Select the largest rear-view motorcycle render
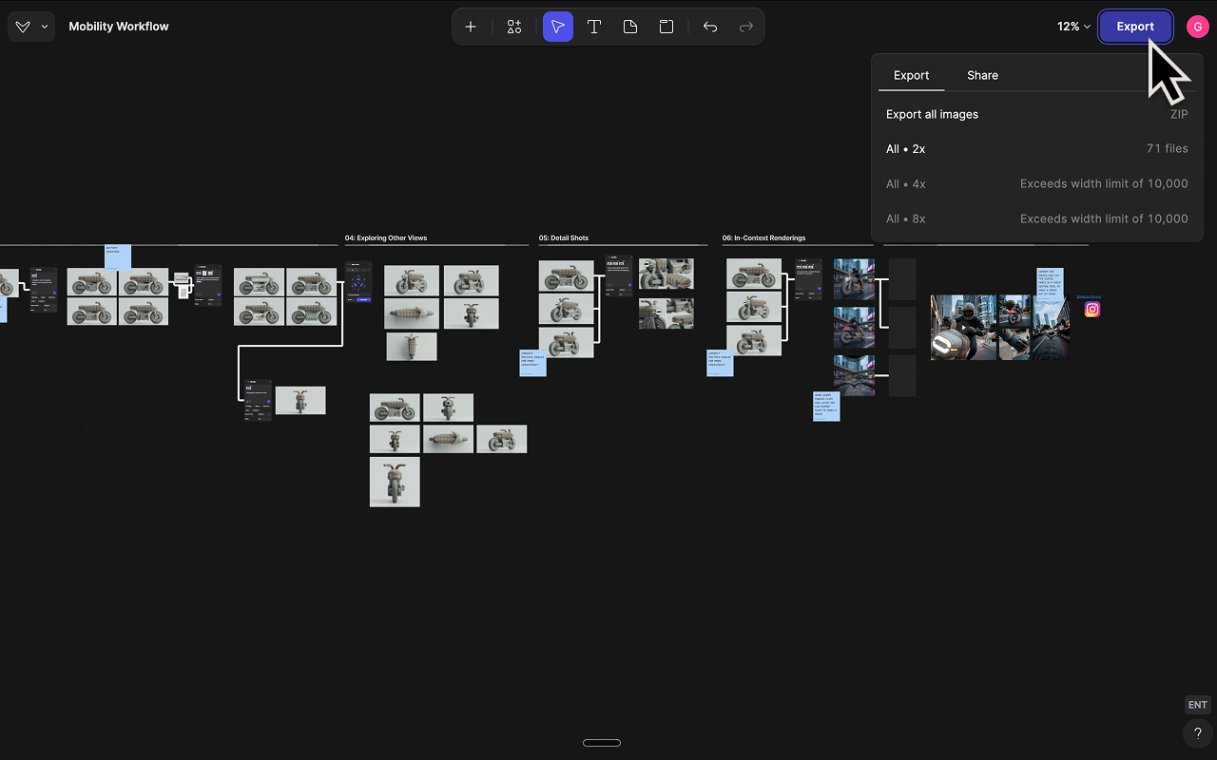1217x760 pixels. pyautogui.click(x=395, y=482)
